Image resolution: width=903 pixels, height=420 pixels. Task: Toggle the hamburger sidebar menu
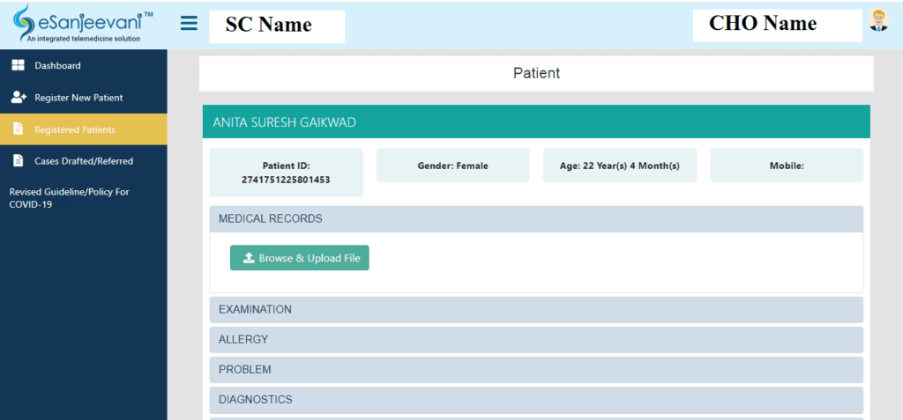189,24
